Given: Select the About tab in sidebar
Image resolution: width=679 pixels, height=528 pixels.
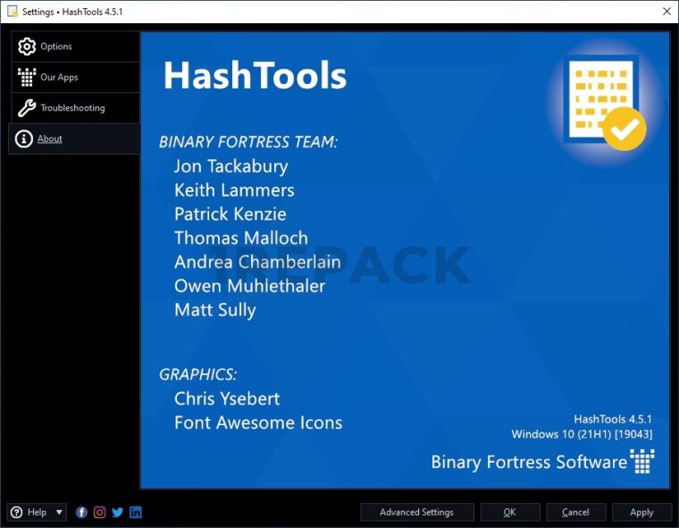Looking at the screenshot, I should (74, 138).
